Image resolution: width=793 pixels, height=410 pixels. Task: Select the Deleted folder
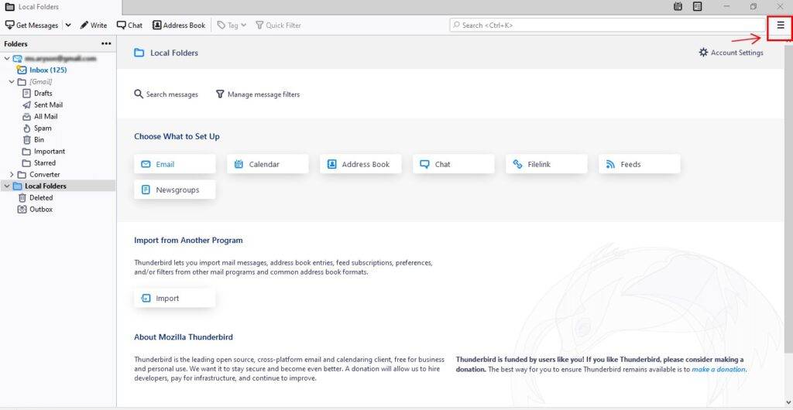tap(41, 198)
